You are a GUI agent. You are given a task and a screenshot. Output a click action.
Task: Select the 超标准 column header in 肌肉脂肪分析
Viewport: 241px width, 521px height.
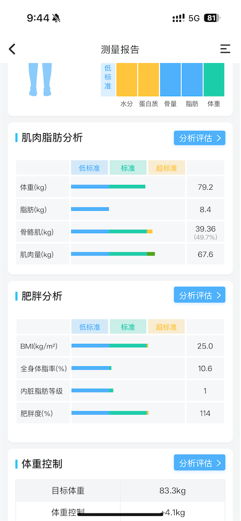pos(167,168)
